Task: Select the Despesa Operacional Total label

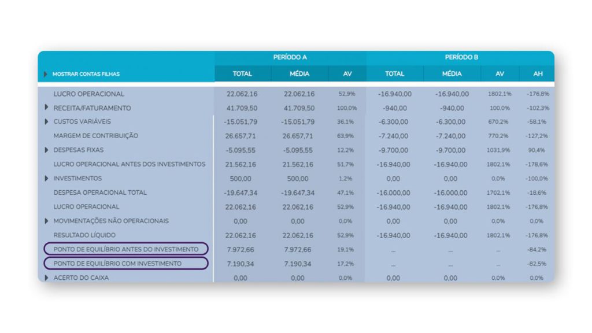Action: 100,193
